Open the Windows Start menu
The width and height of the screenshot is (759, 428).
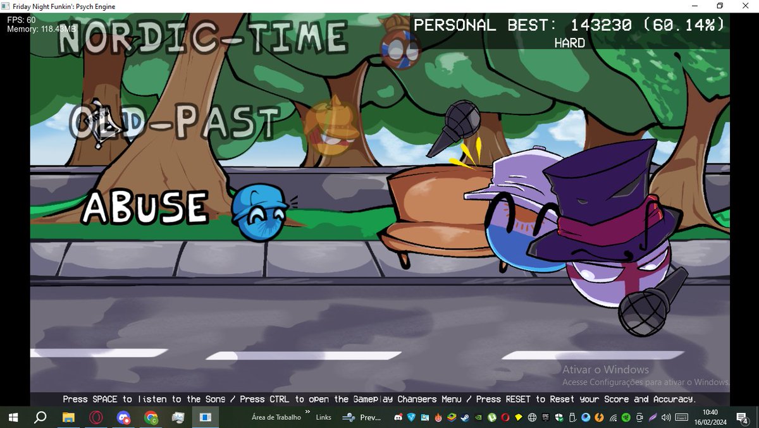click(x=13, y=417)
